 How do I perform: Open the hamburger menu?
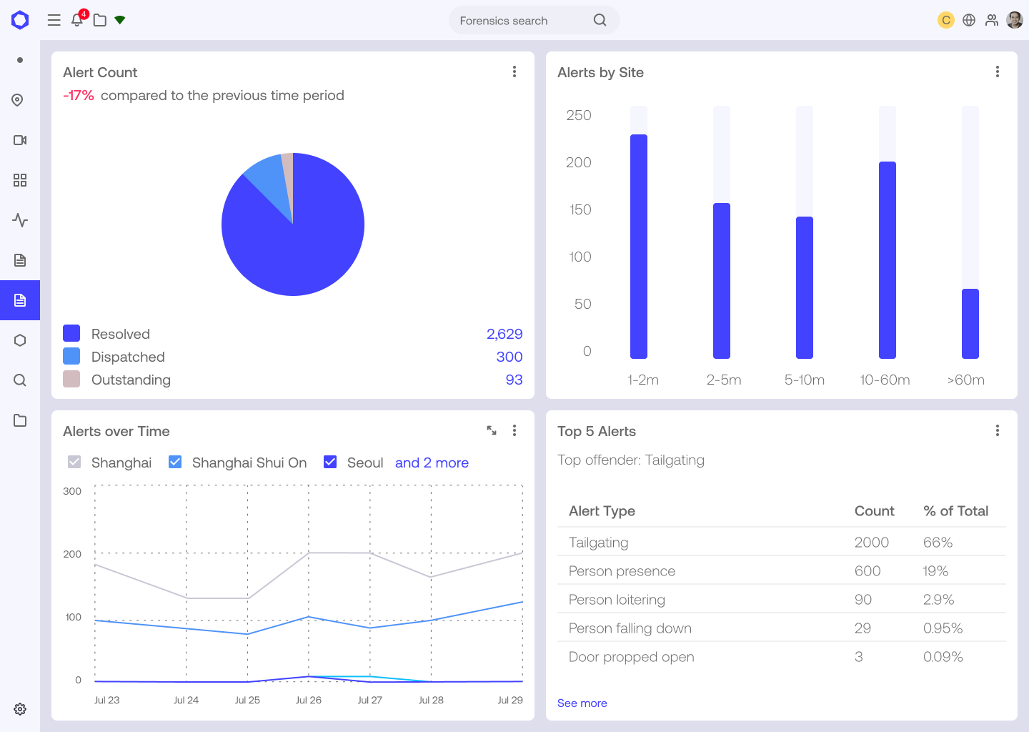point(54,20)
